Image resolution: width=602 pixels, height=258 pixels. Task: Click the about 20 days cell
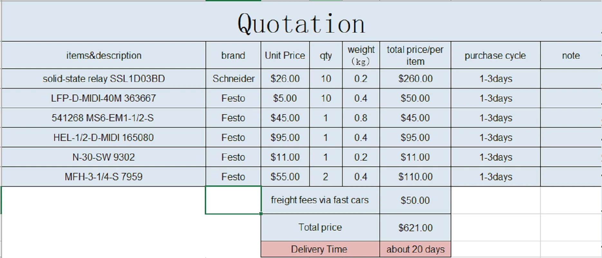pos(415,249)
